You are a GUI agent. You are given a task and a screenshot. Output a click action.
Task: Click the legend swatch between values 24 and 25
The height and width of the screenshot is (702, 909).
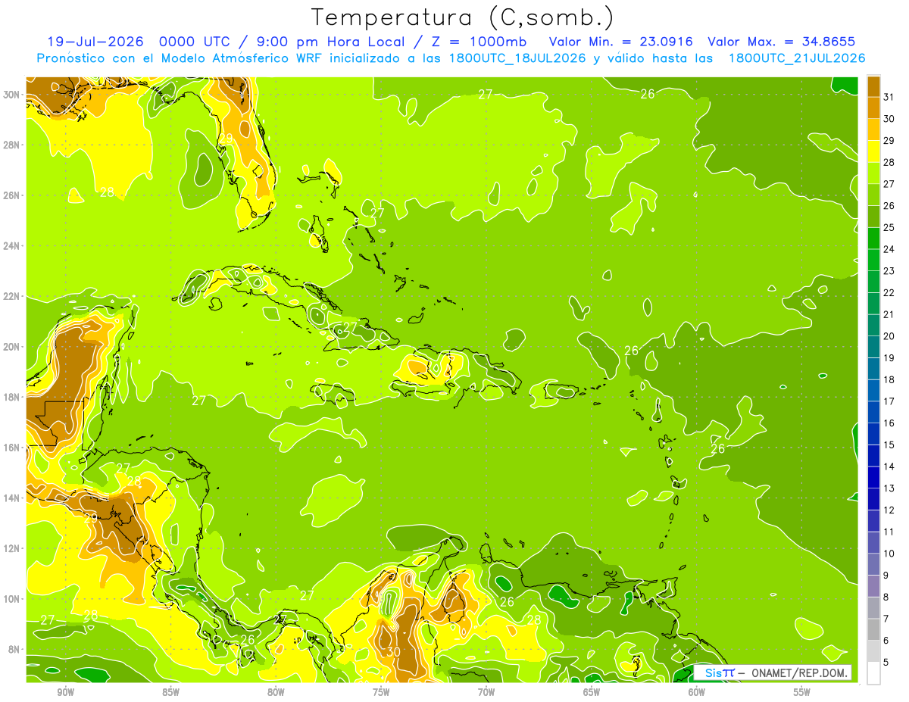873,239
